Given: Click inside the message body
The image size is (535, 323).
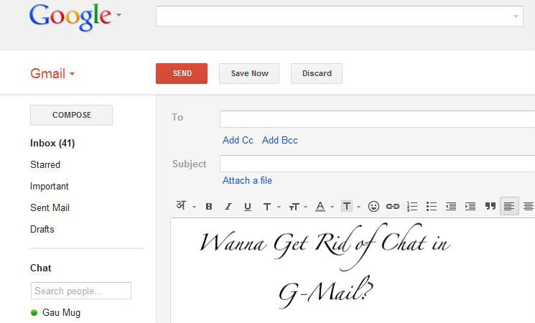Looking at the screenshot, I should click(x=353, y=271).
